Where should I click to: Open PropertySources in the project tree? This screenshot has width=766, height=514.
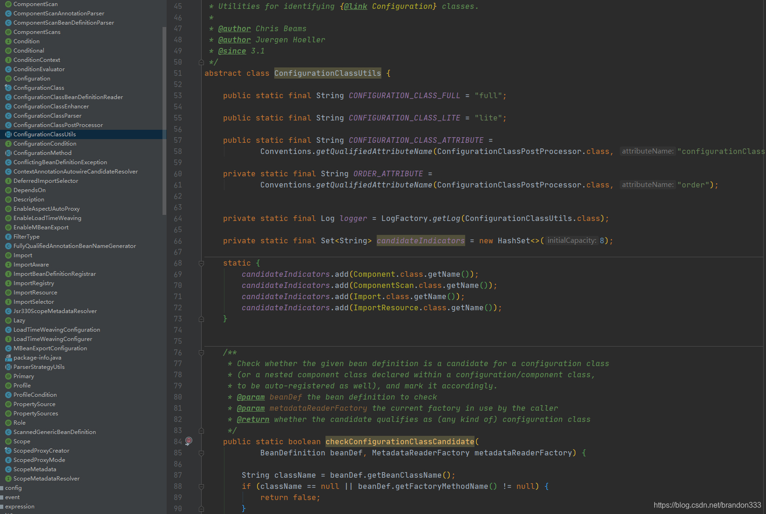36,414
